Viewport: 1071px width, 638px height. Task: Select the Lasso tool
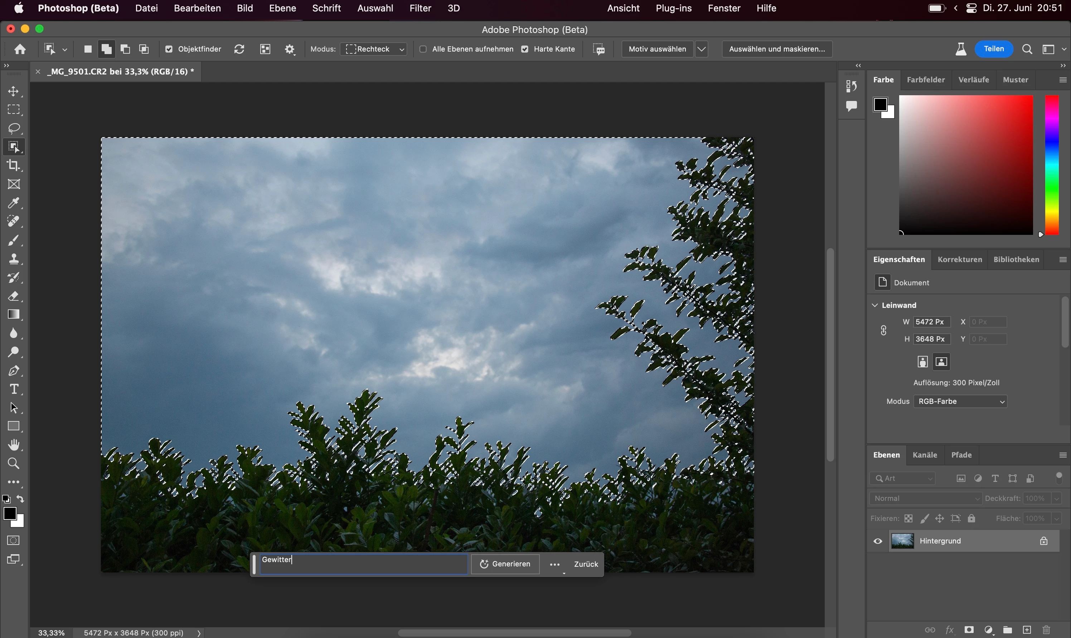click(x=14, y=129)
